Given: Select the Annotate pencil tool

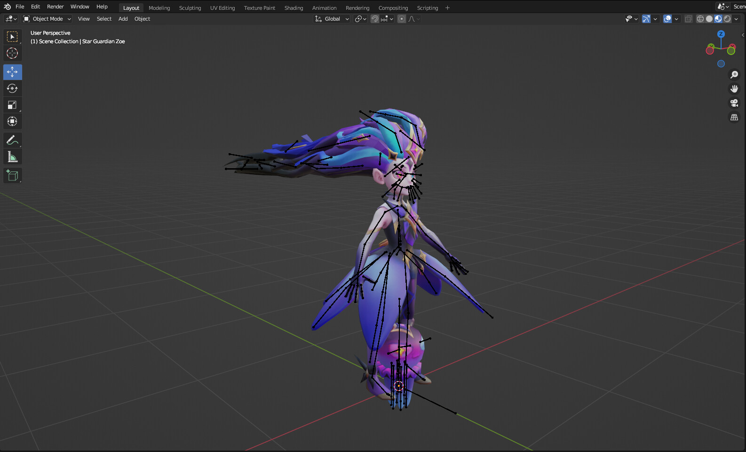Looking at the screenshot, I should (12, 140).
